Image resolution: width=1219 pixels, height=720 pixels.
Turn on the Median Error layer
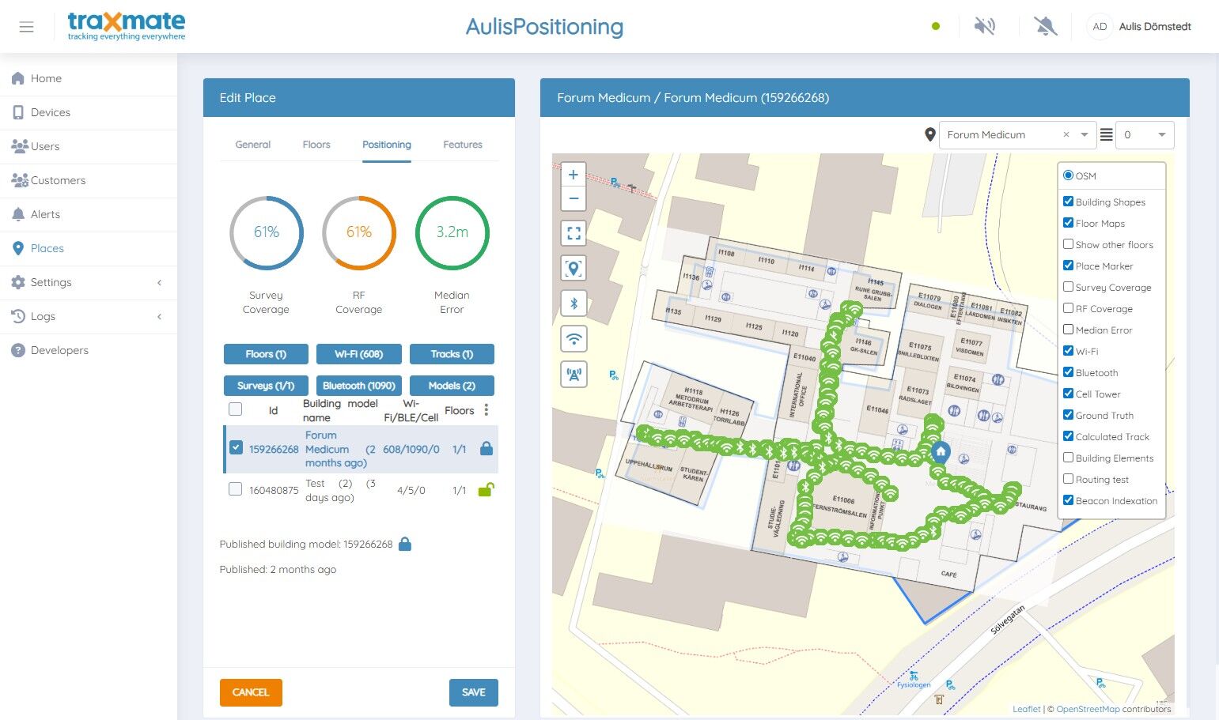coord(1069,330)
